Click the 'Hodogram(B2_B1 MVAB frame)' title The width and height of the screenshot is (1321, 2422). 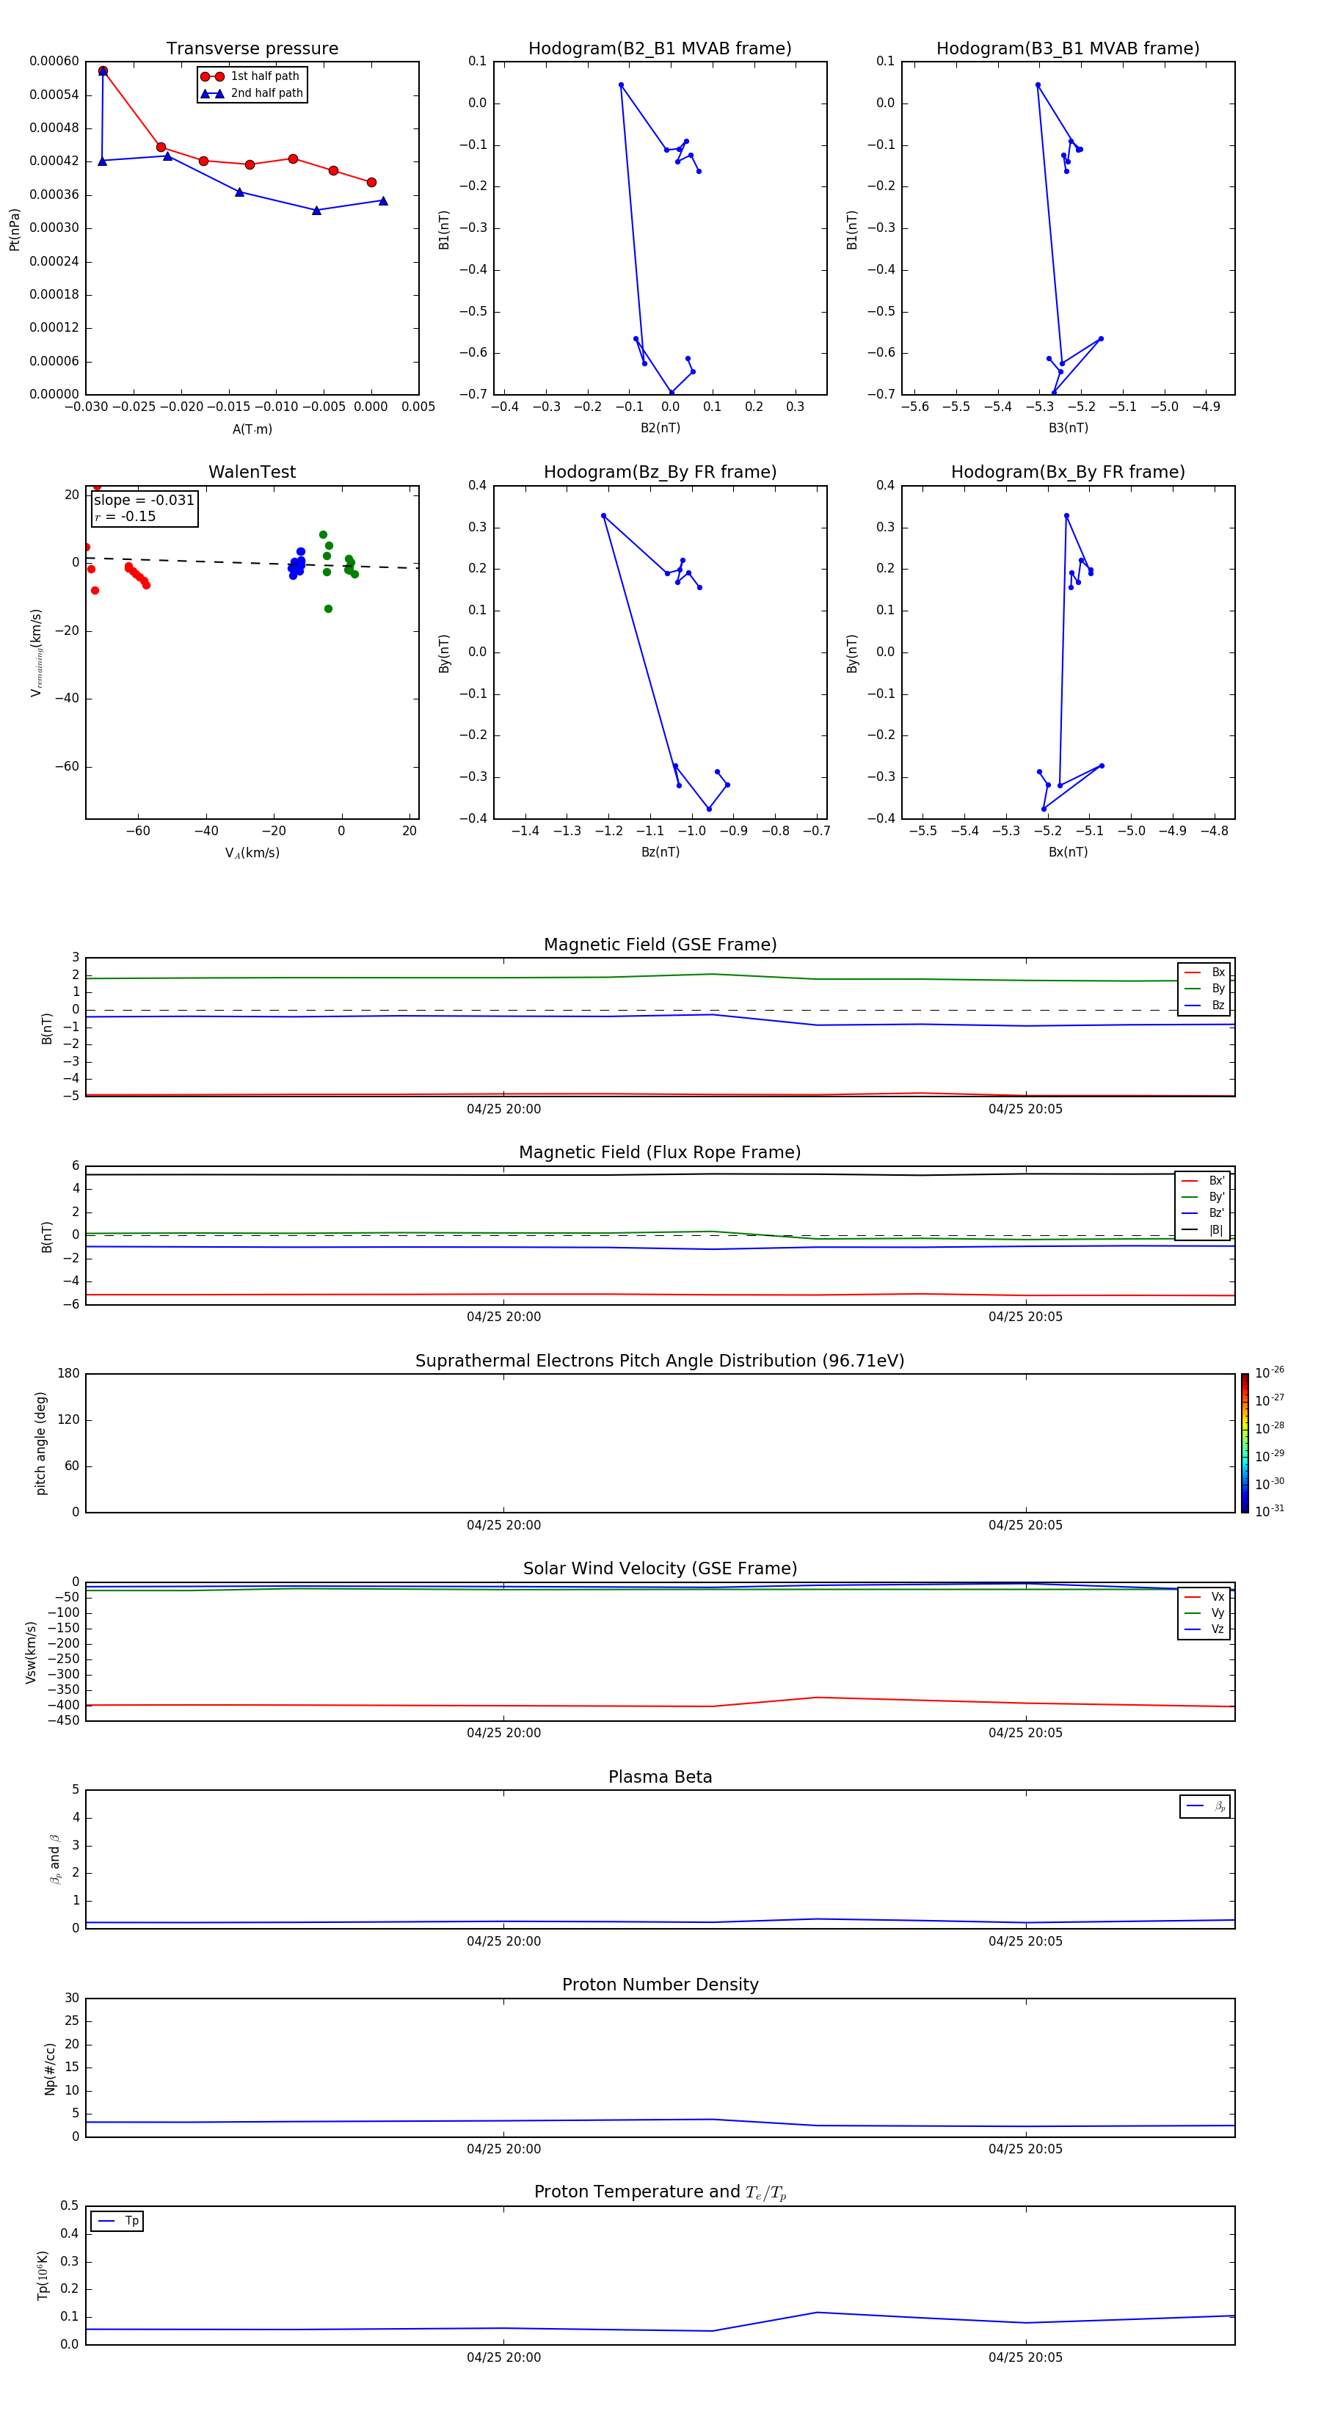(660, 48)
